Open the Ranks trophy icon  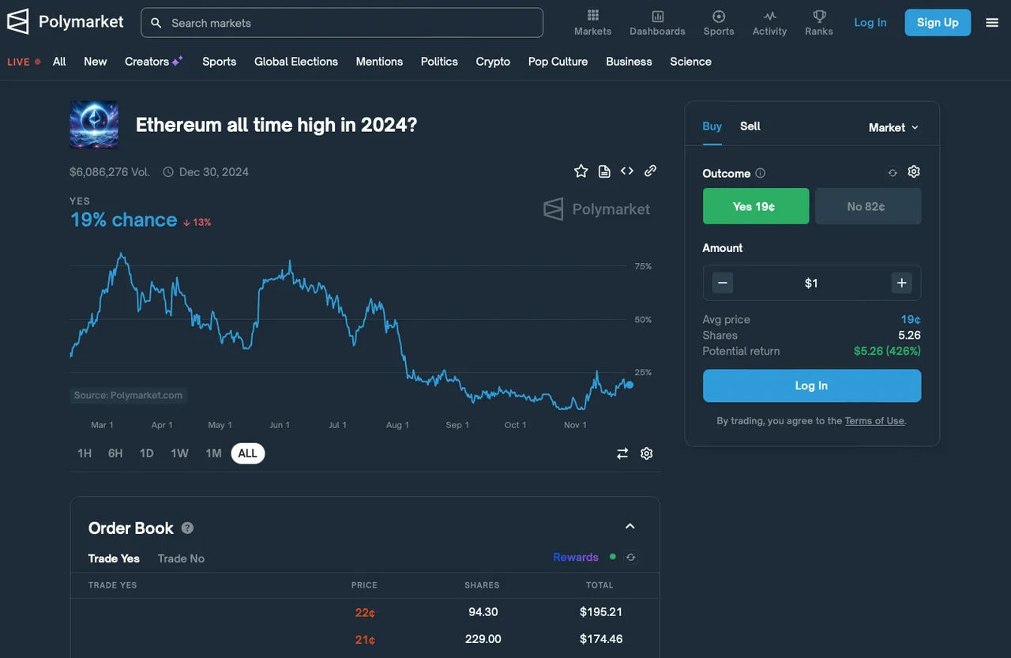click(x=819, y=22)
